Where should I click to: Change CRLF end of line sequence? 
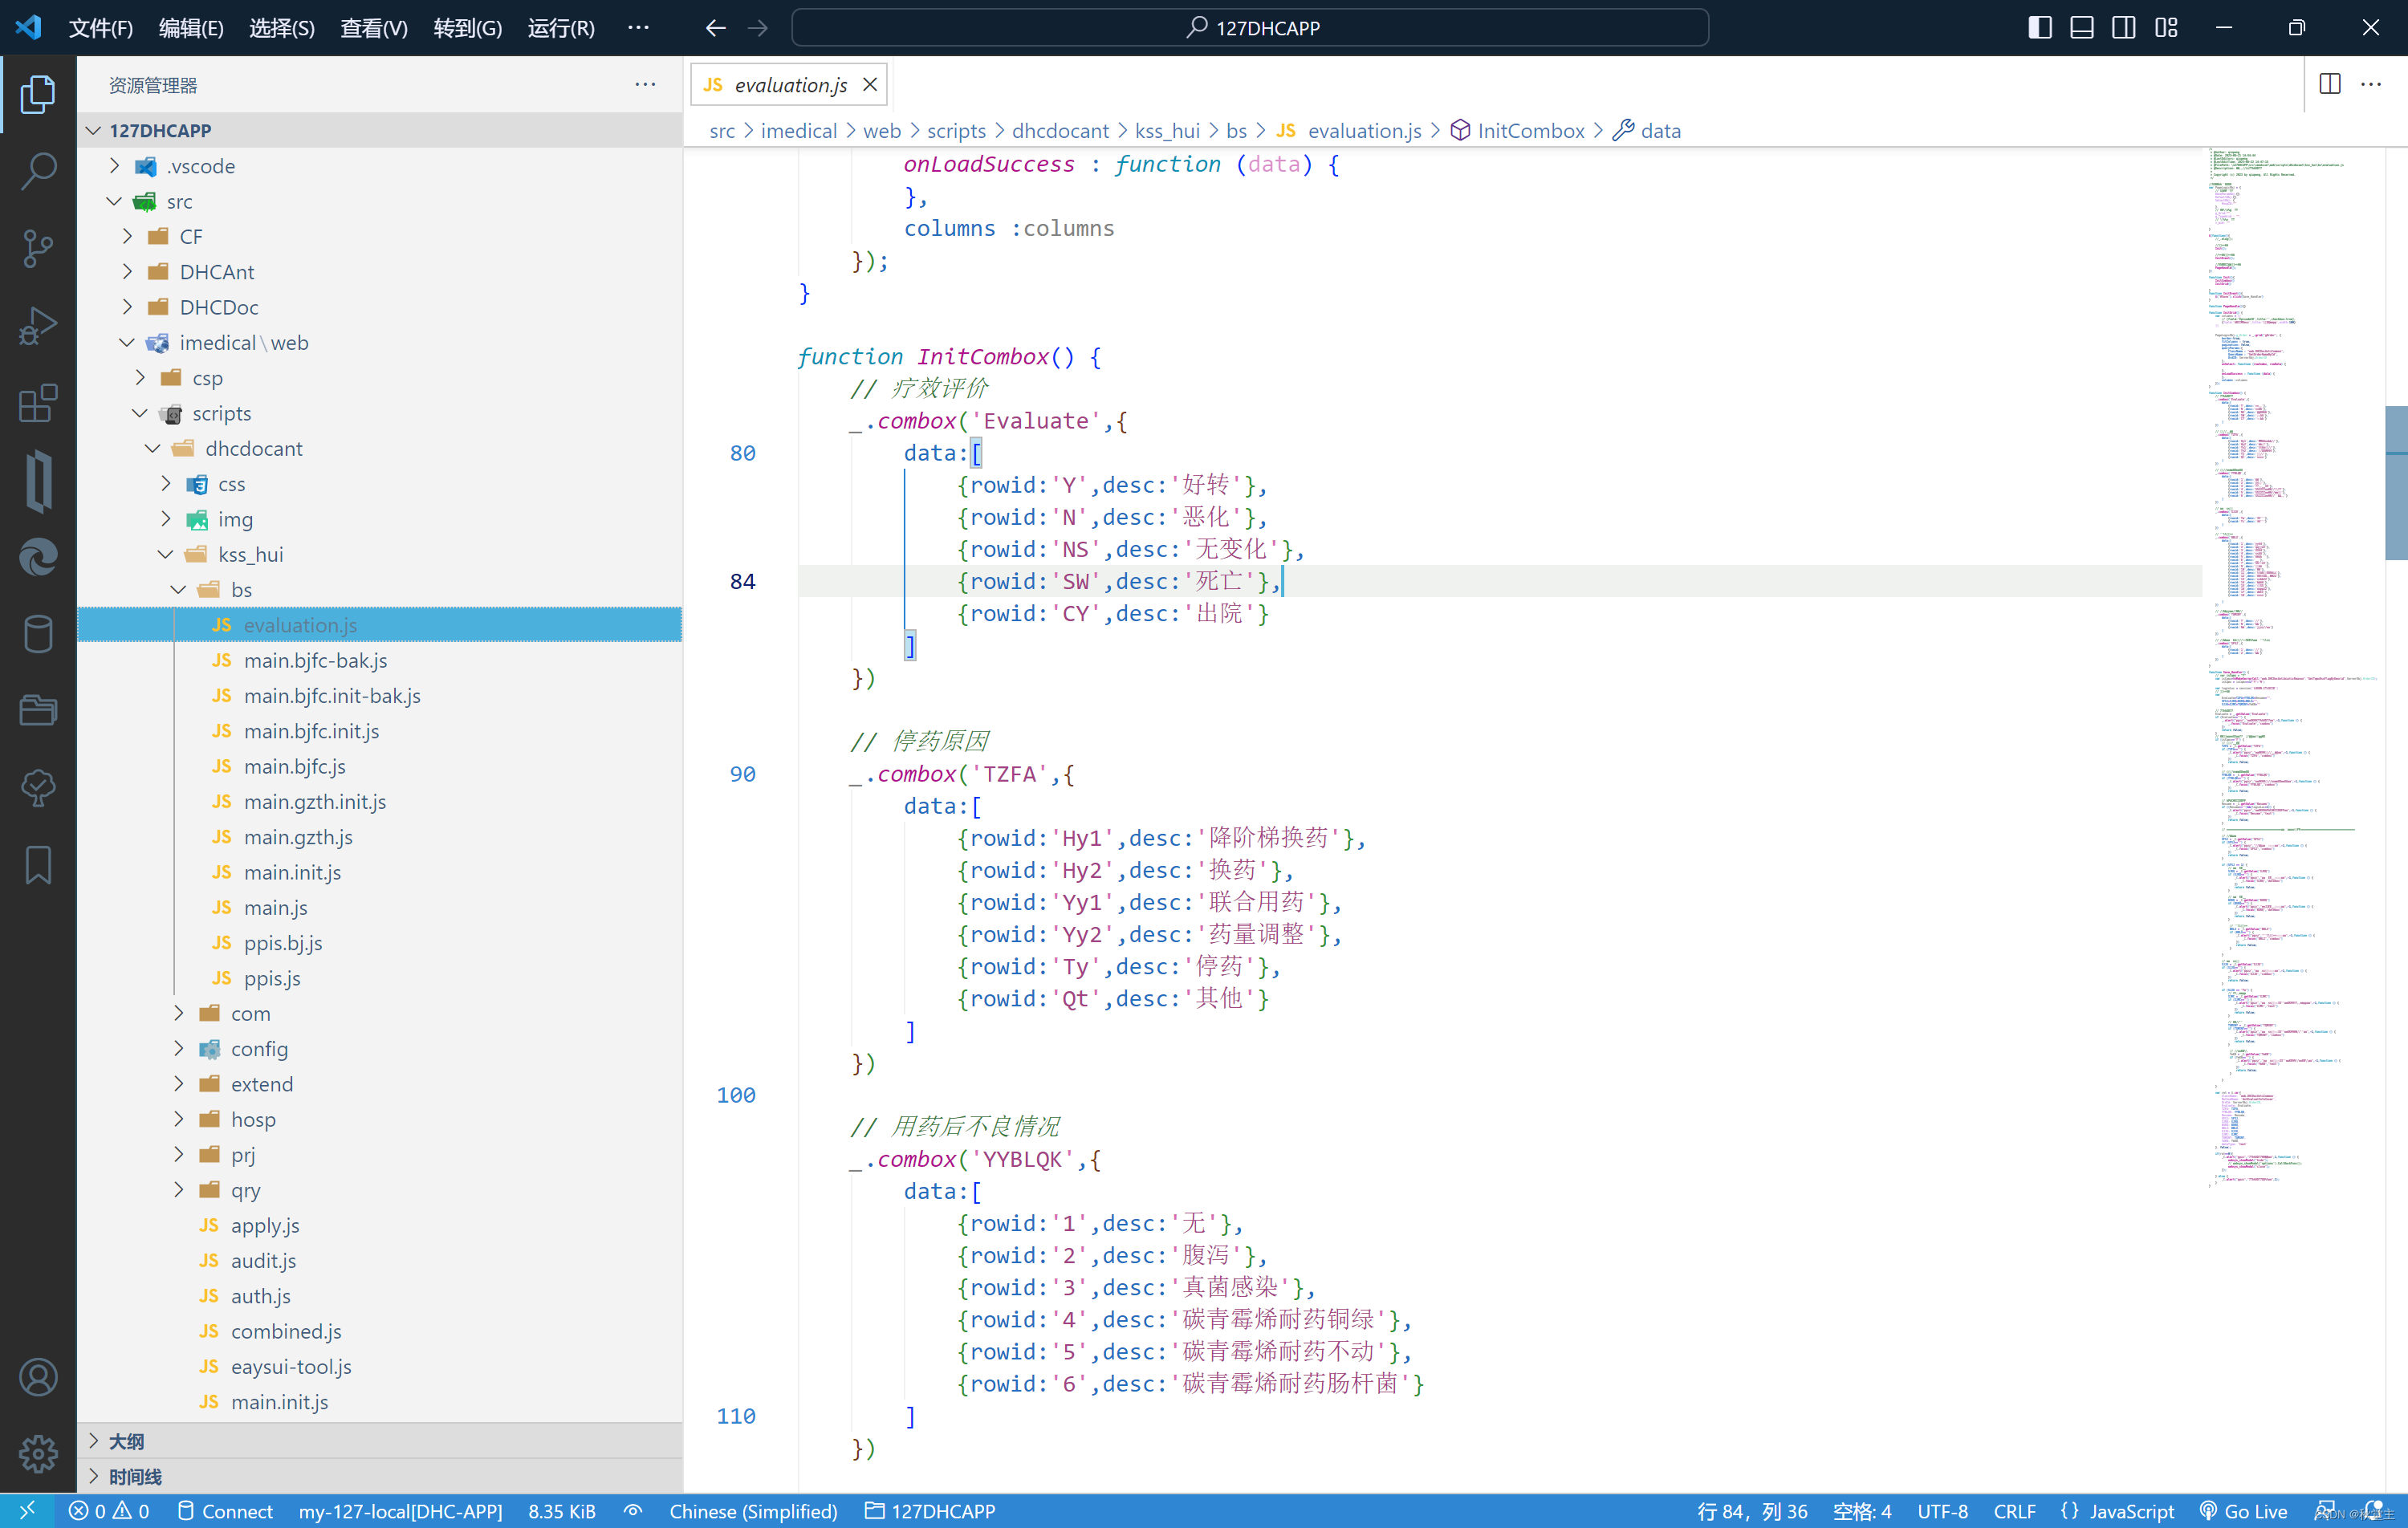click(x=2014, y=1511)
